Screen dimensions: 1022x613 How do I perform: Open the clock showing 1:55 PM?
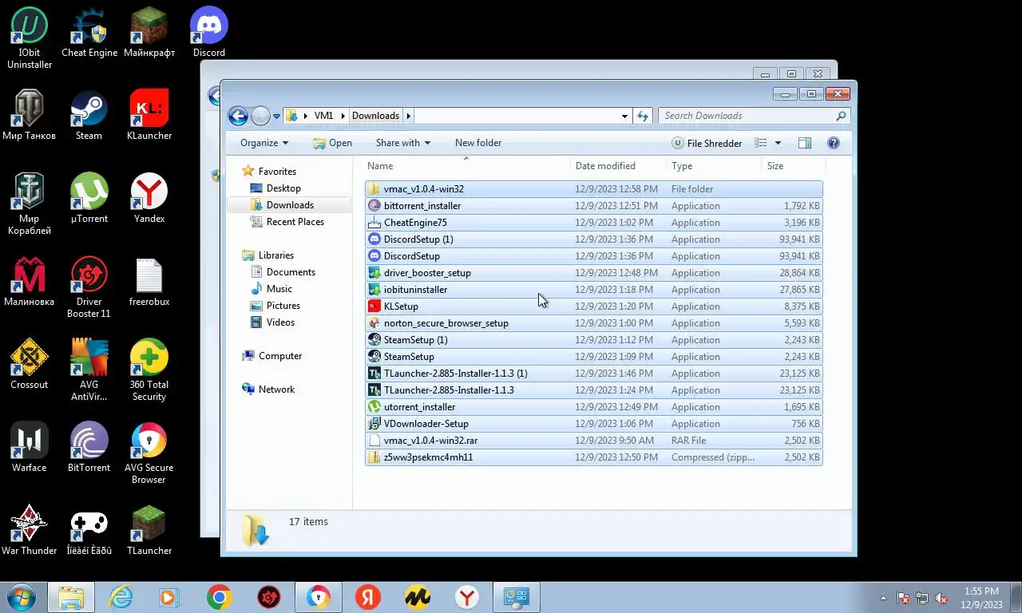point(981,598)
